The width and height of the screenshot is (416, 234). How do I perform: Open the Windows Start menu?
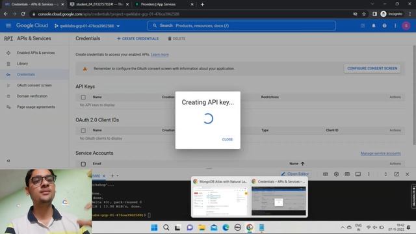pos(154,227)
